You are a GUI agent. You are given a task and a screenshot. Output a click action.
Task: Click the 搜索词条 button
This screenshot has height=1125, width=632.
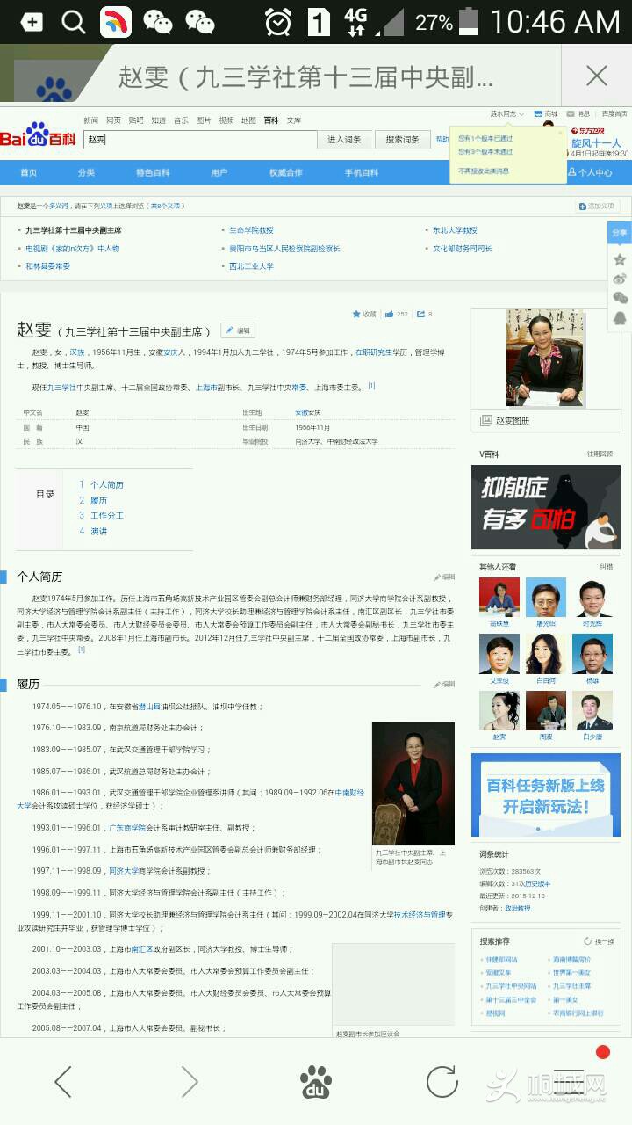(x=403, y=140)
